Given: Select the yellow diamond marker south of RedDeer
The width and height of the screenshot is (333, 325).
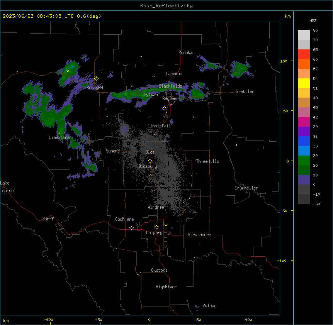Looking at the screenshot, I should 165,108.
